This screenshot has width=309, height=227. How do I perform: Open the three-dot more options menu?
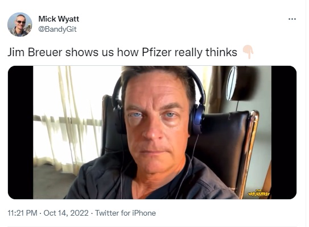point(292,19)
